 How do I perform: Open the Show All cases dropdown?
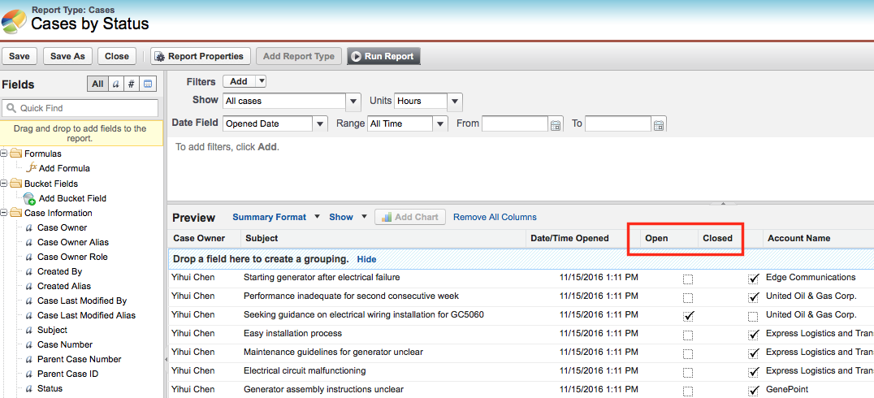tap(353, 102)
